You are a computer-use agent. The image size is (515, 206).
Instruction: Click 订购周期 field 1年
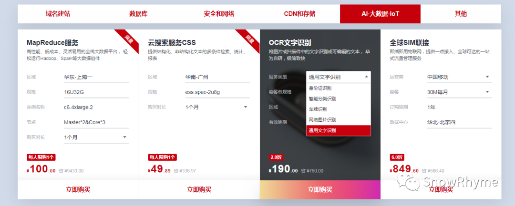[x=459, y=107]
